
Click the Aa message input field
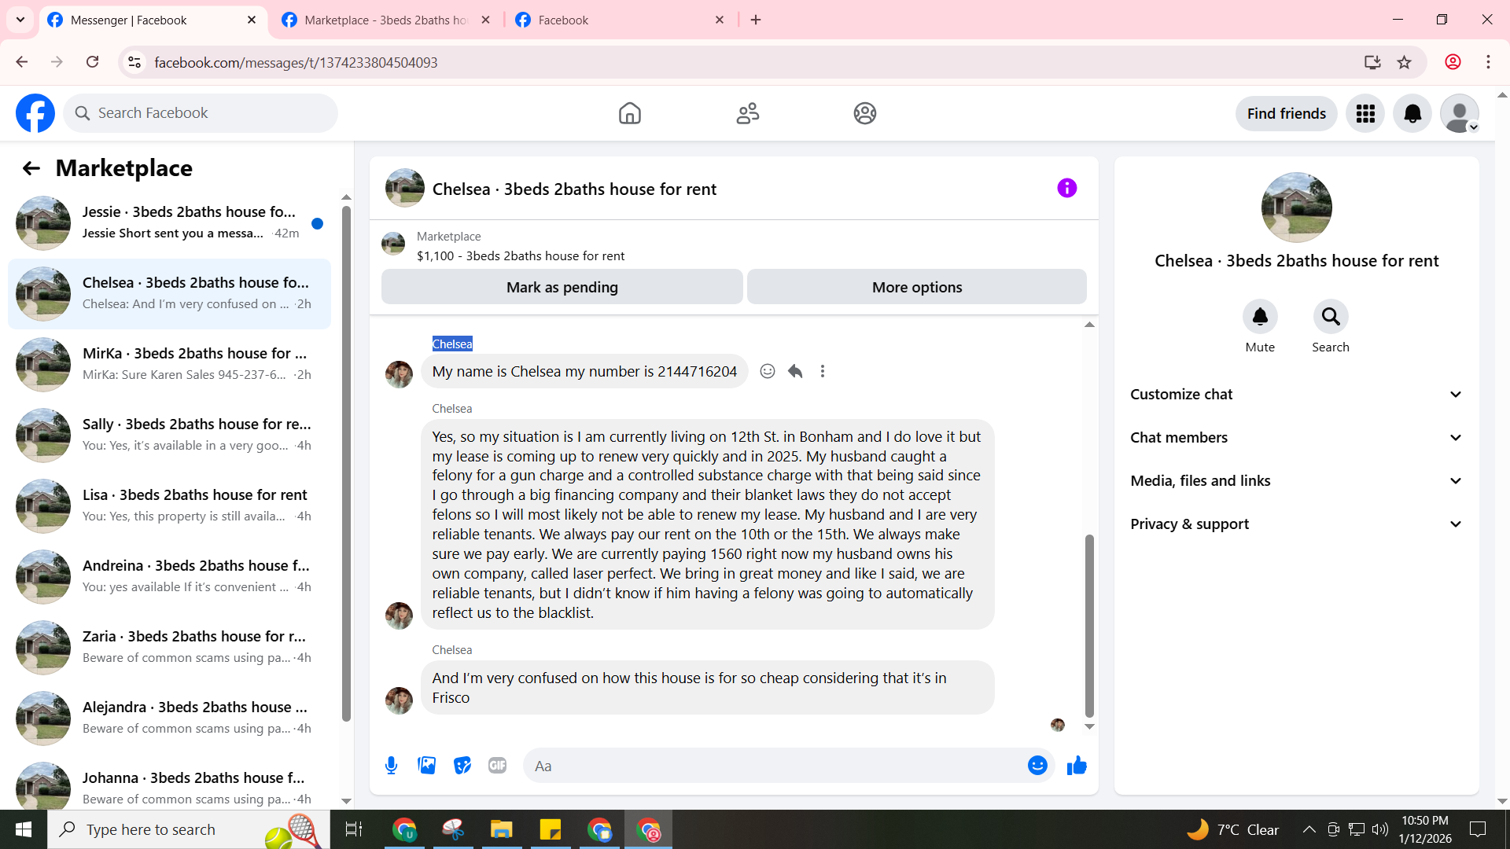point(775,766)
